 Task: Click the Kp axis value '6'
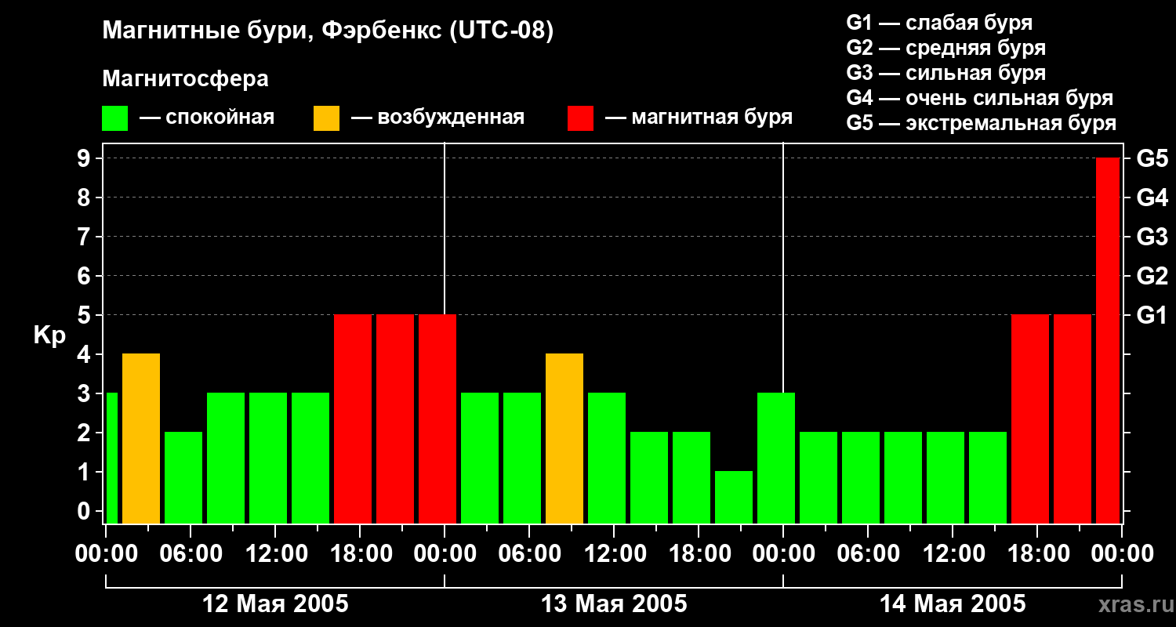click(x=85, y=277)
